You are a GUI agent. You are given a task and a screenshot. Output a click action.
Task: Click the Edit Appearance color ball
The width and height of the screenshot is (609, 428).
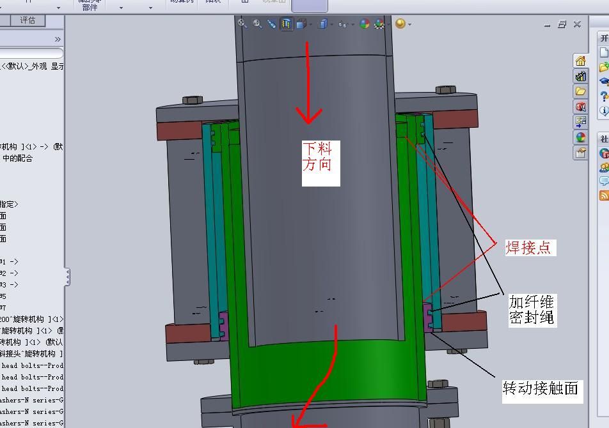pos(365,24)
